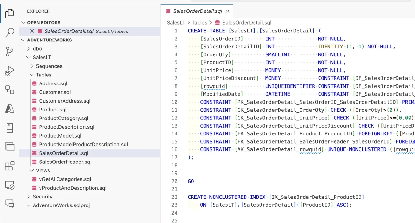Open the Connections view icon
The width and height of the screenshot is (415, 223).
point(10,90)
